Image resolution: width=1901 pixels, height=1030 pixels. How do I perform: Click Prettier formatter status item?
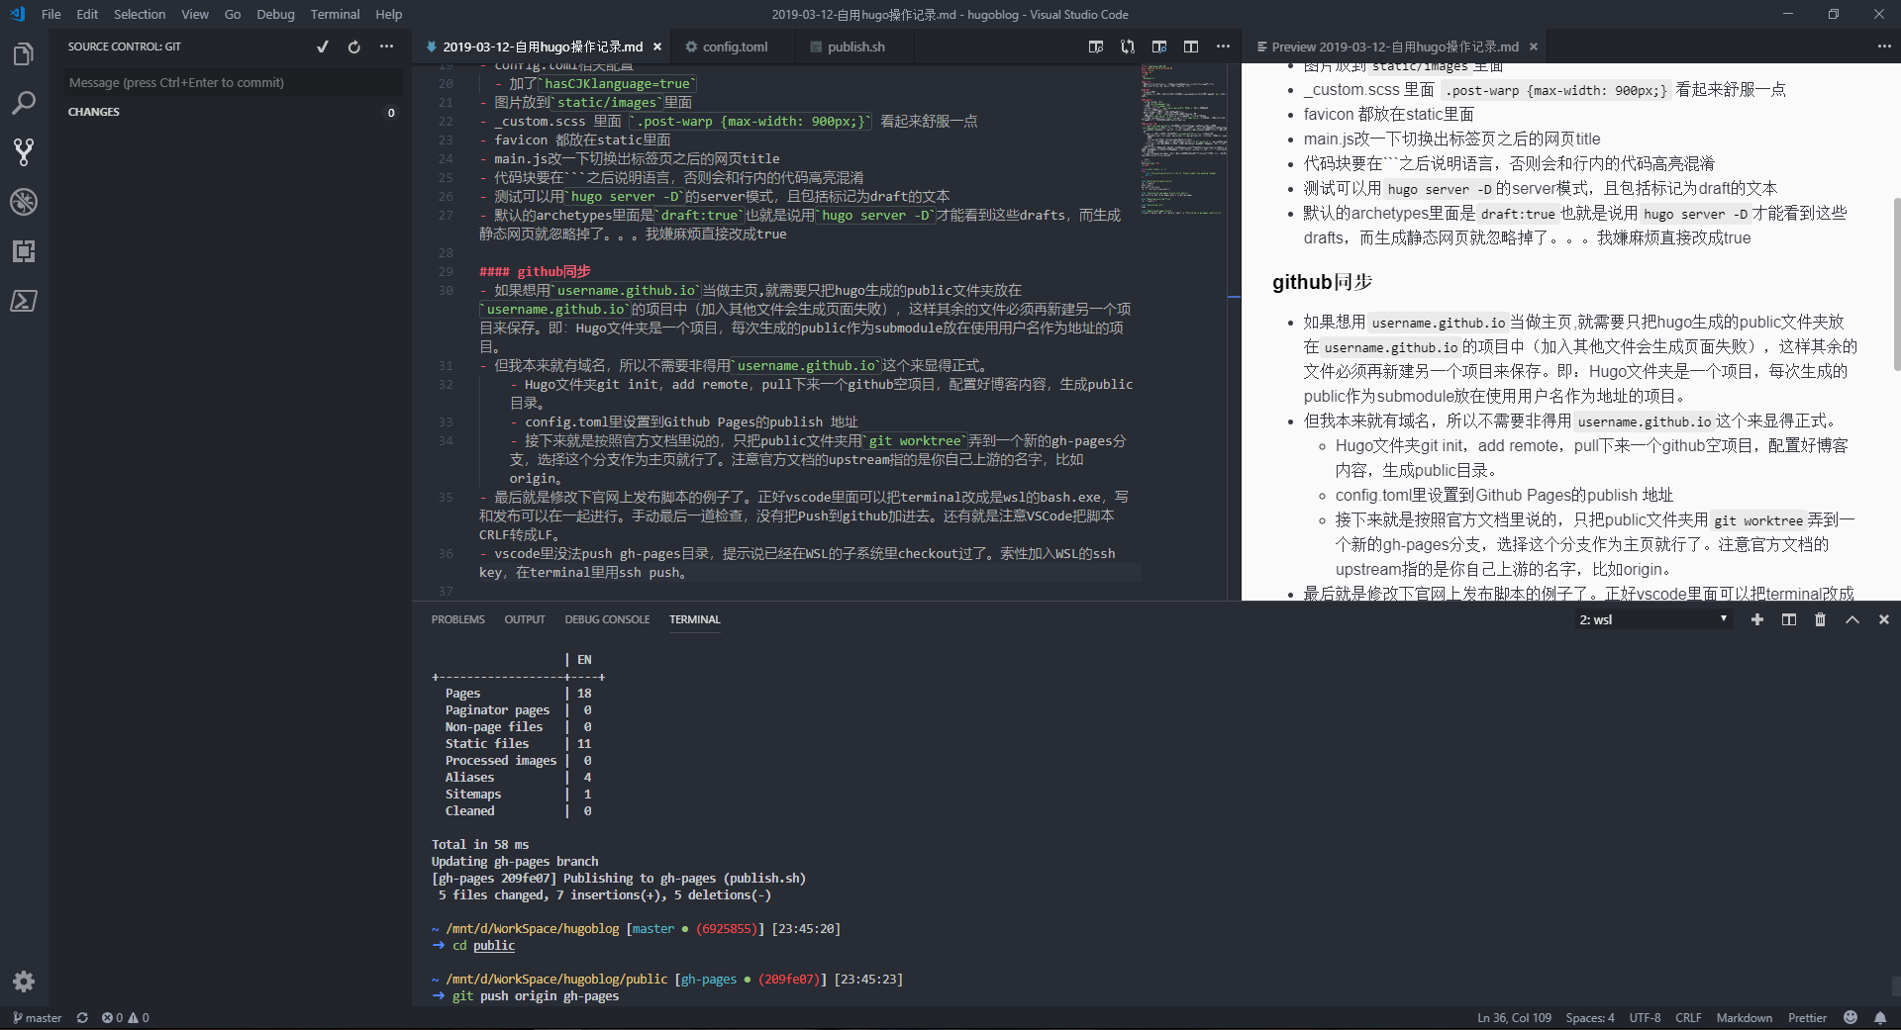pyautogui.click(x=1807, y=1018)
